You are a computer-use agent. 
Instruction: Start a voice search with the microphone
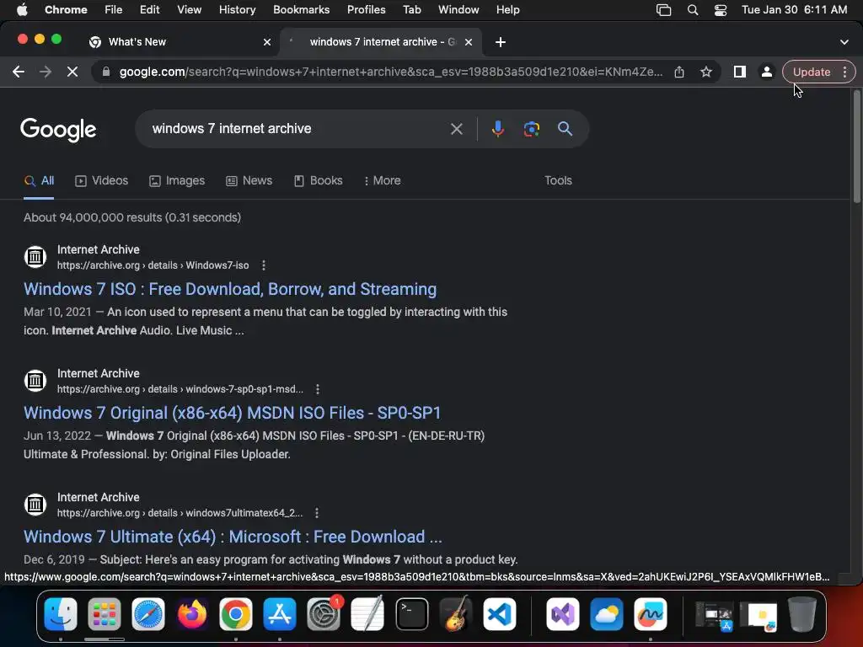point(497,129)
